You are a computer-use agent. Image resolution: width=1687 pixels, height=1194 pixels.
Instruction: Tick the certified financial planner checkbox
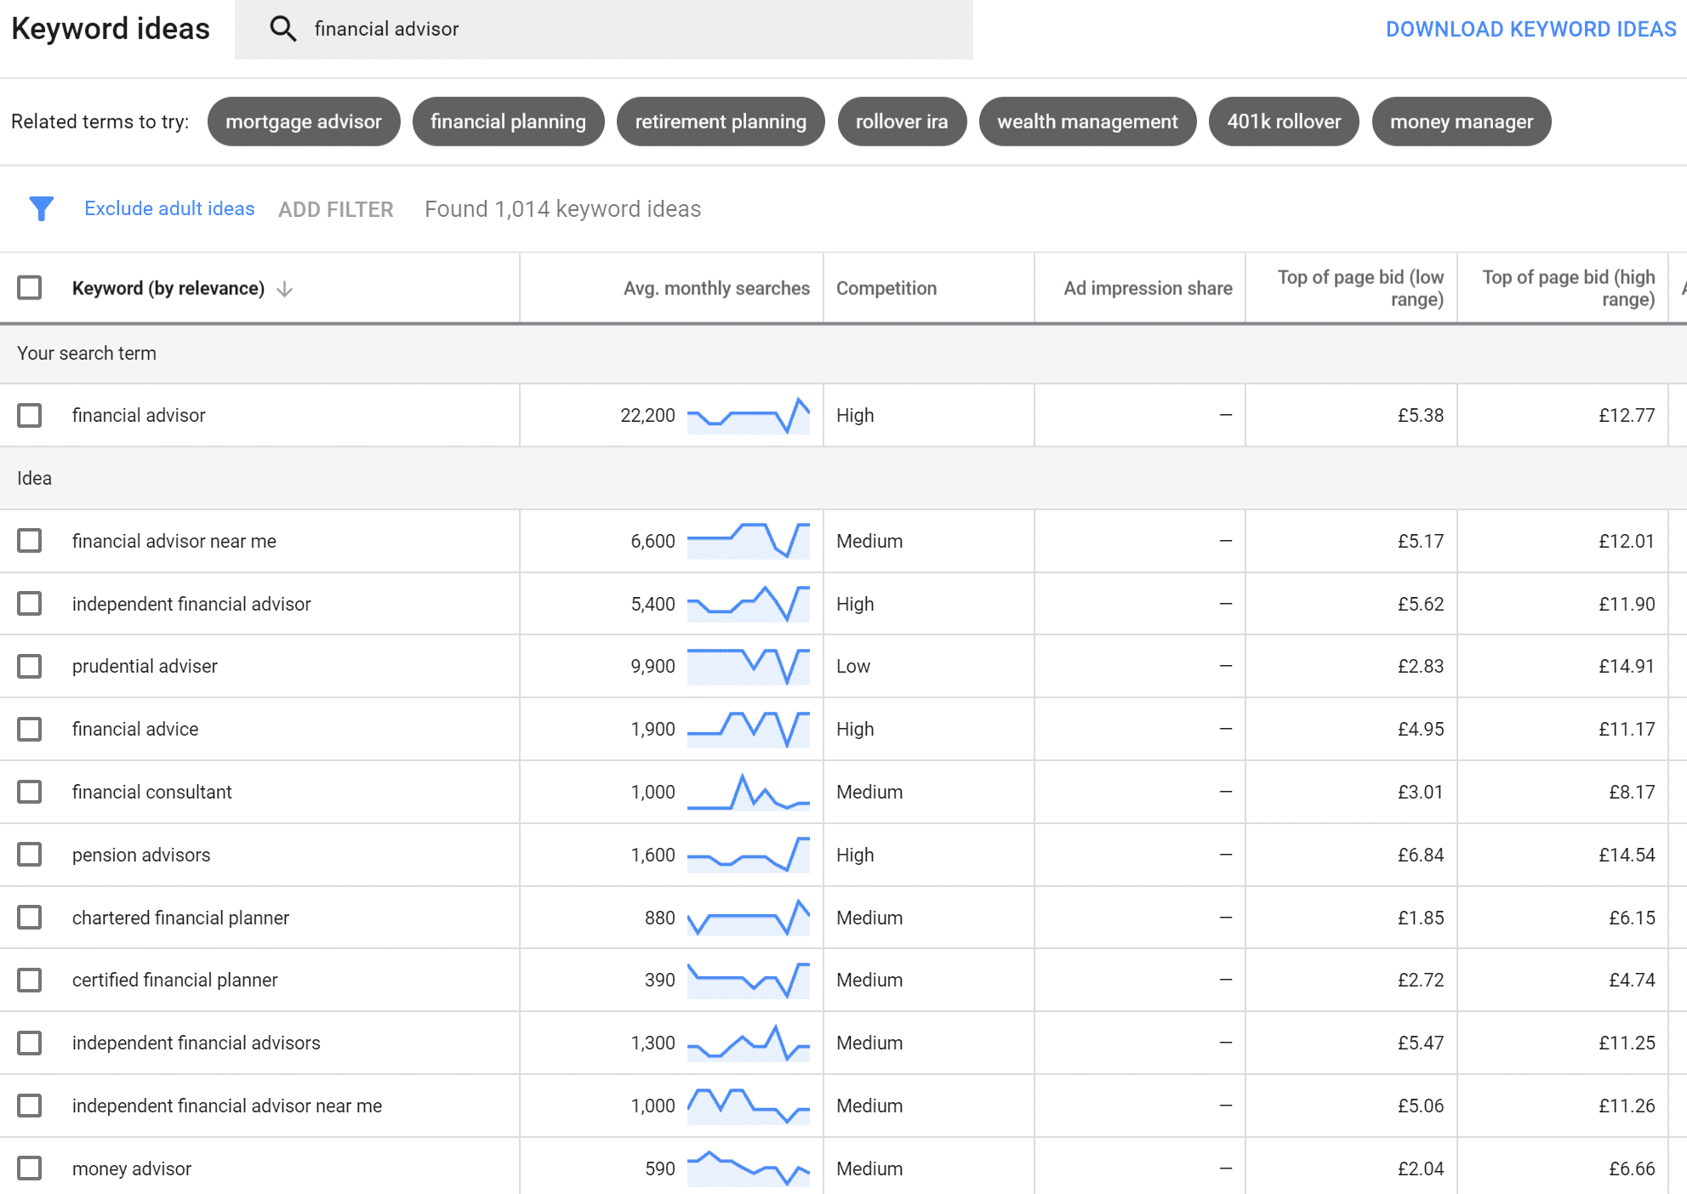click(x=30, y=980)
